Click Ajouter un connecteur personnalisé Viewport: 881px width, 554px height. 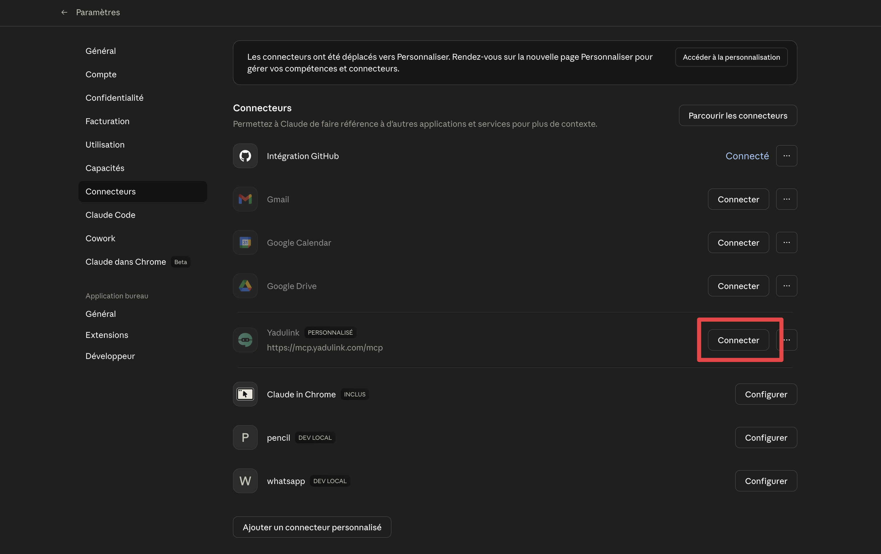pyautogui.click(x=312, y=527)
